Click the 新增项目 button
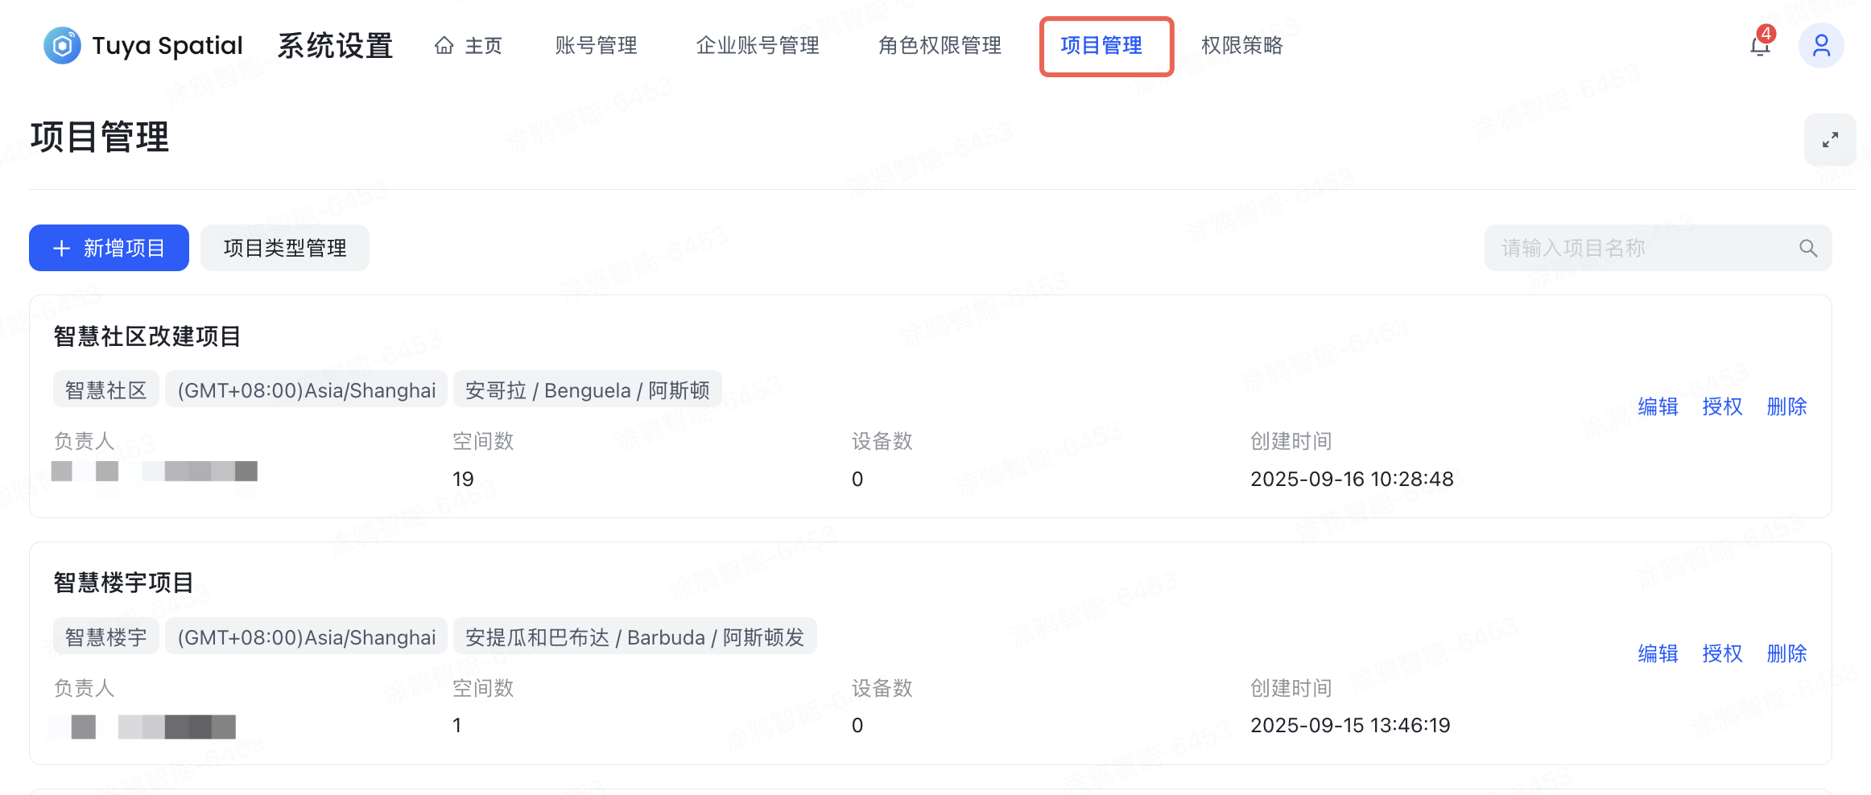 pos(109,249)
